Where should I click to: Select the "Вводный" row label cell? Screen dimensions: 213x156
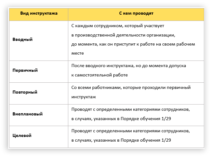pyautogui.click(x=23, y=40)
